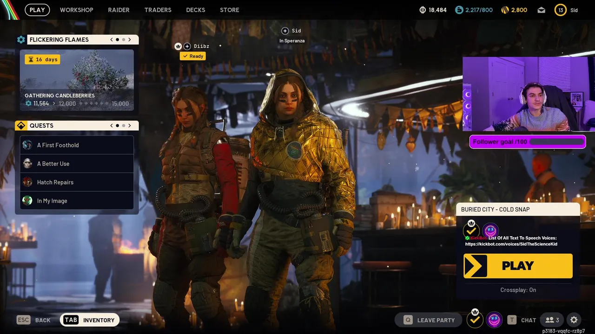Go to previous Flickering Flames page arrow

[112, 39]
